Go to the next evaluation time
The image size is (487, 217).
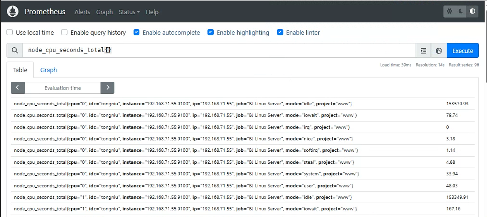point(108,88)
